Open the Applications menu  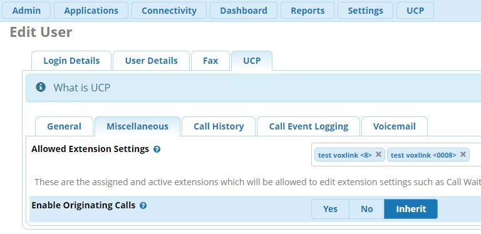click(91, 11)
